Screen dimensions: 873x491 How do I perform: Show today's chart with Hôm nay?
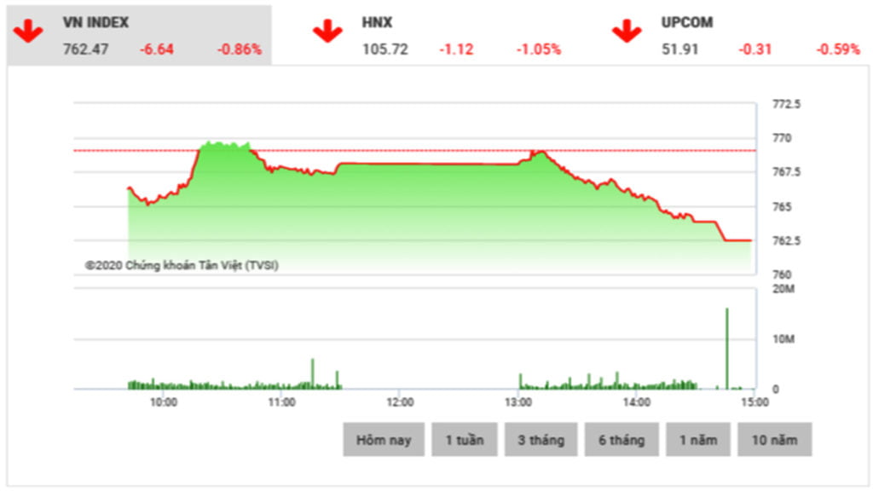383,440
